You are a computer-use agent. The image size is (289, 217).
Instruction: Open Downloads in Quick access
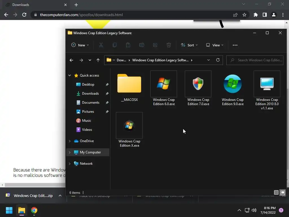click(90, 93)
